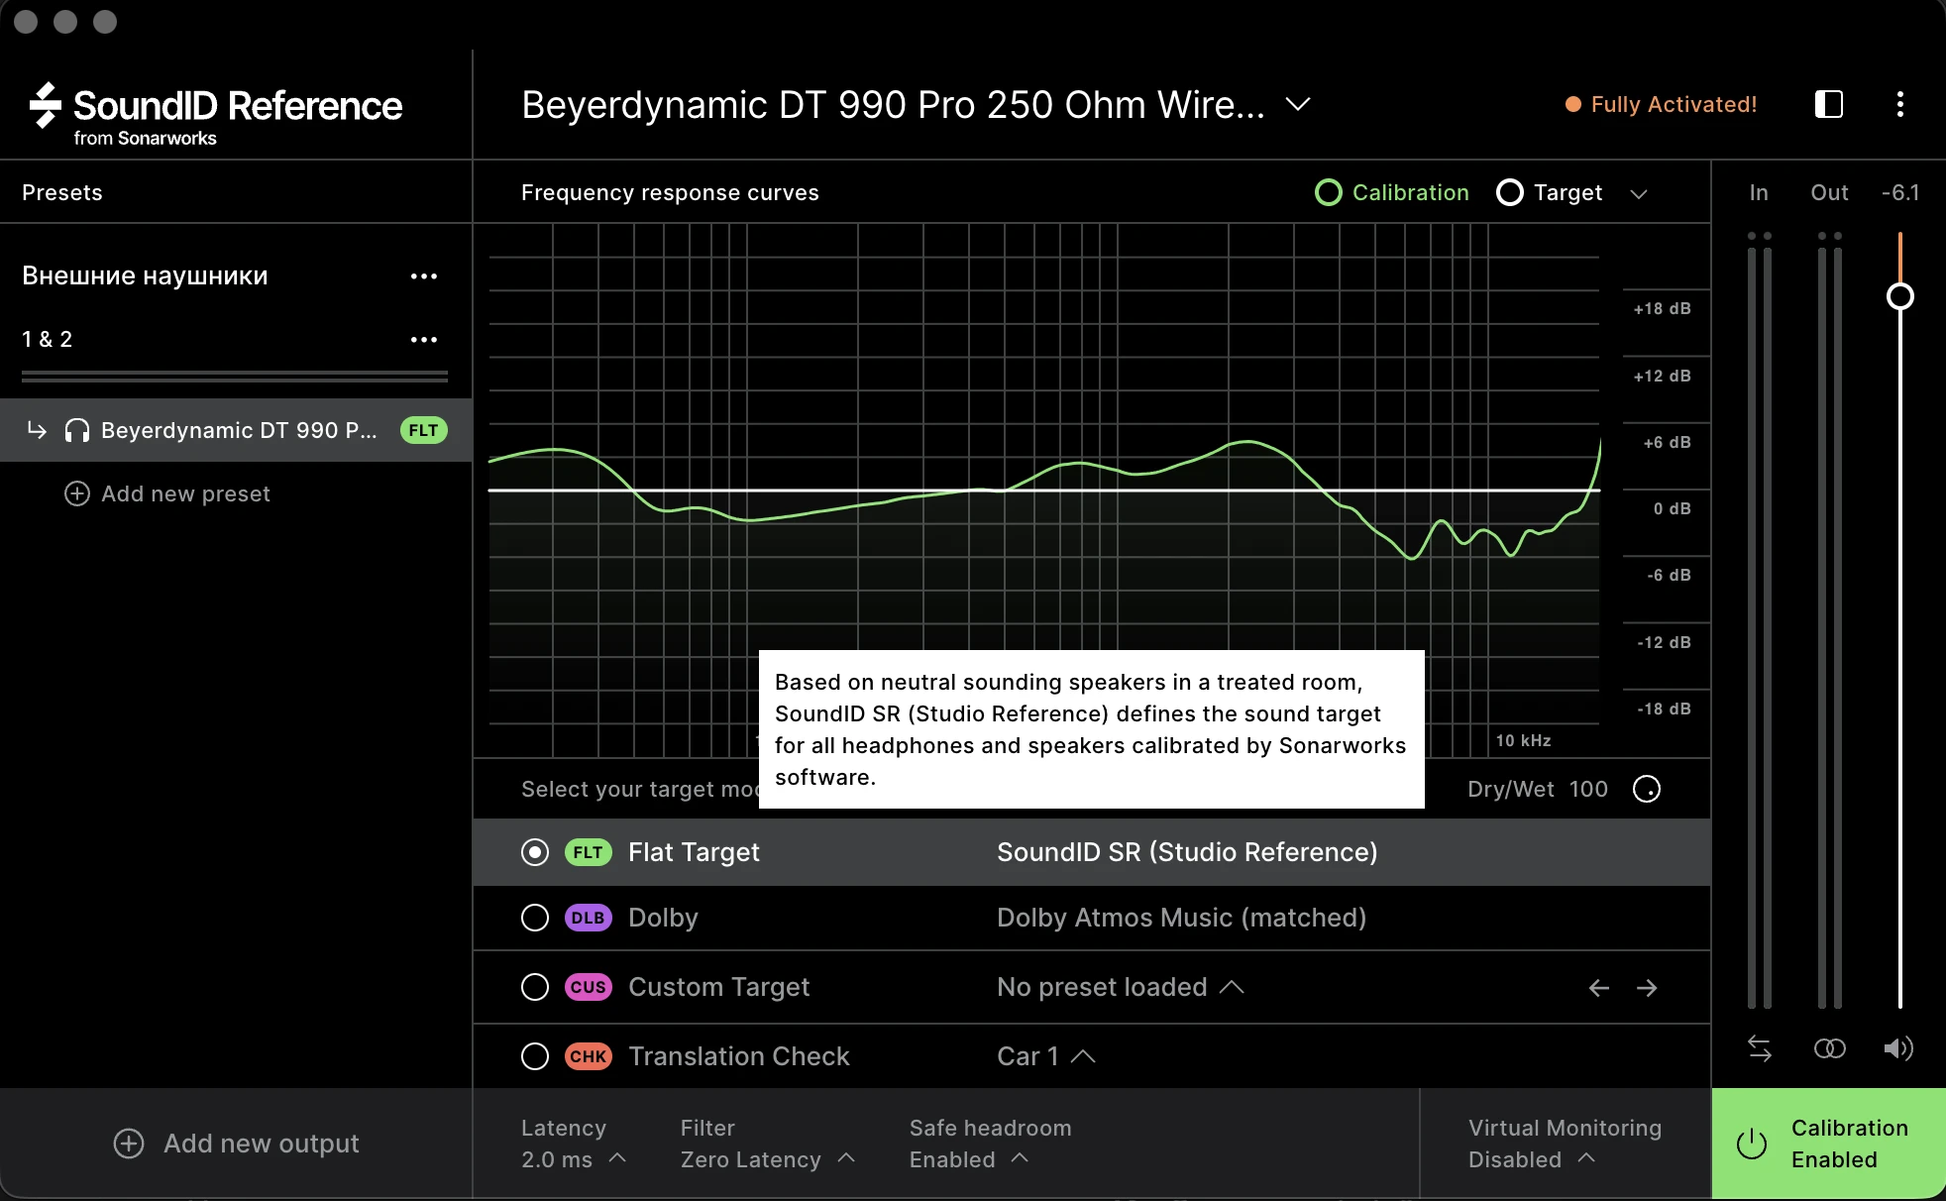Image resolution: width=1946 pixels, height=1201 pixels.
Task: Click Dolby Atmos Music (matched) description
Action: click(1181, 918)
